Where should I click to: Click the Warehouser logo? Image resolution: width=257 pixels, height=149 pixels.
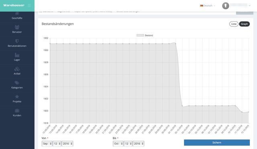pos(14,5)
